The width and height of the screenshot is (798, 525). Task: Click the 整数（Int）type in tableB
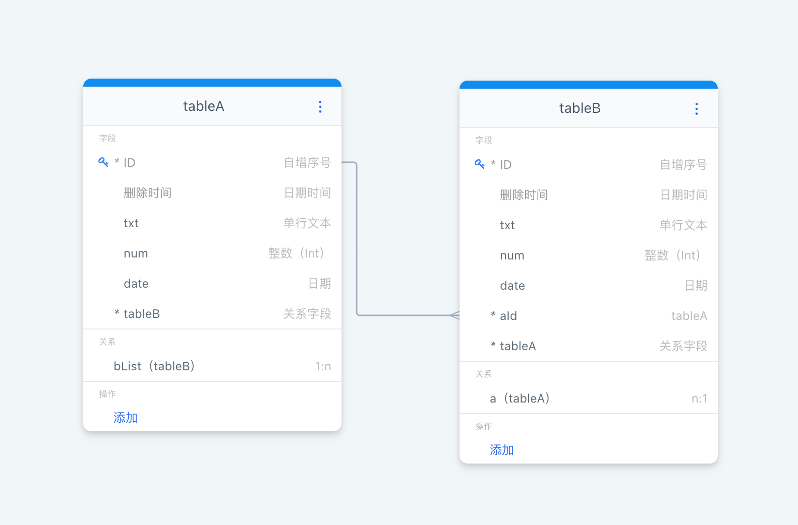pos(672,255)
